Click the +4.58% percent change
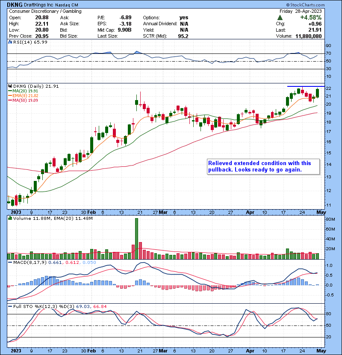342x355 pixels. tap(311, 18)
